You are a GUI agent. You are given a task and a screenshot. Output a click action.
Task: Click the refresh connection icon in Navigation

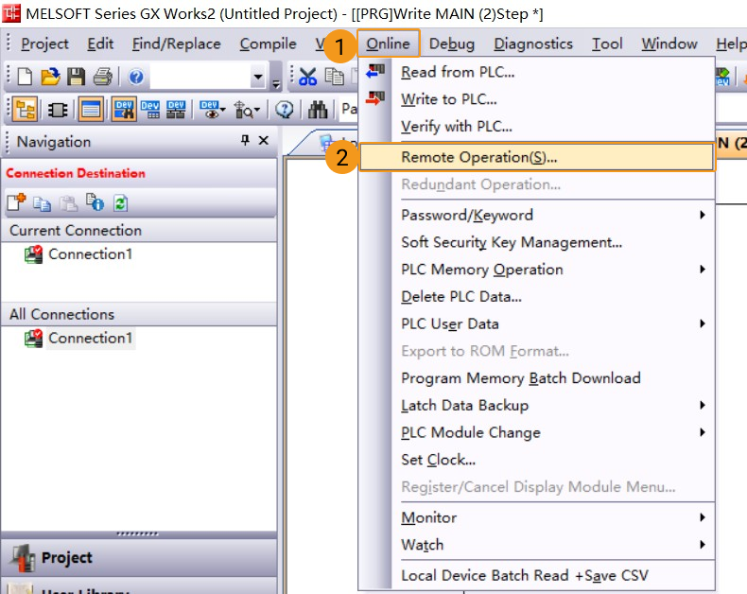120,201
